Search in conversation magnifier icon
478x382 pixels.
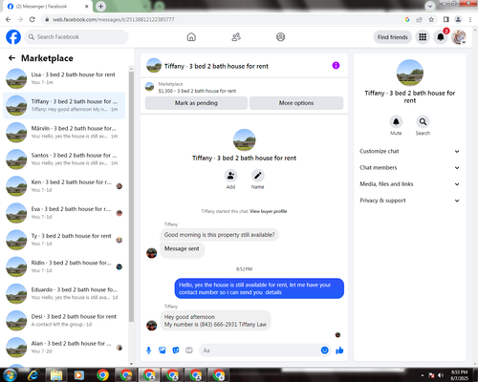(423, 121)
